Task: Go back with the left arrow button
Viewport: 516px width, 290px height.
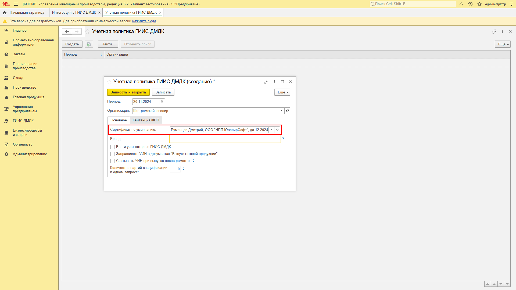Action: tap(67, 31)
